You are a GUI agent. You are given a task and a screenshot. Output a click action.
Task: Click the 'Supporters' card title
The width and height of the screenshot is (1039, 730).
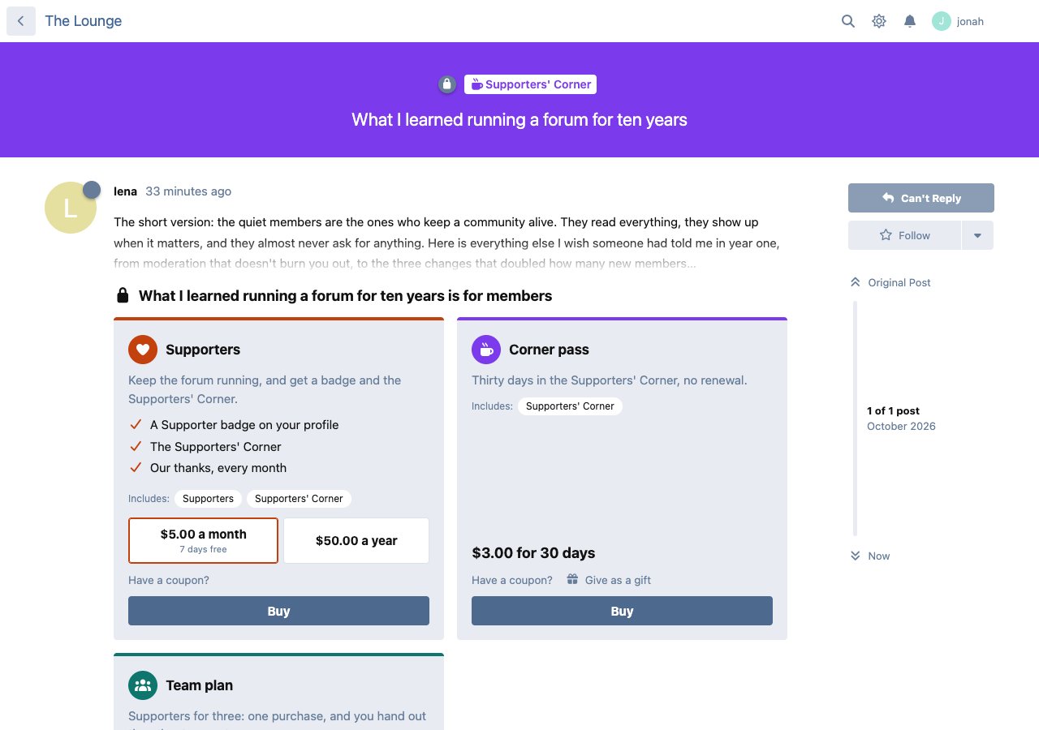tap(203, 350)
